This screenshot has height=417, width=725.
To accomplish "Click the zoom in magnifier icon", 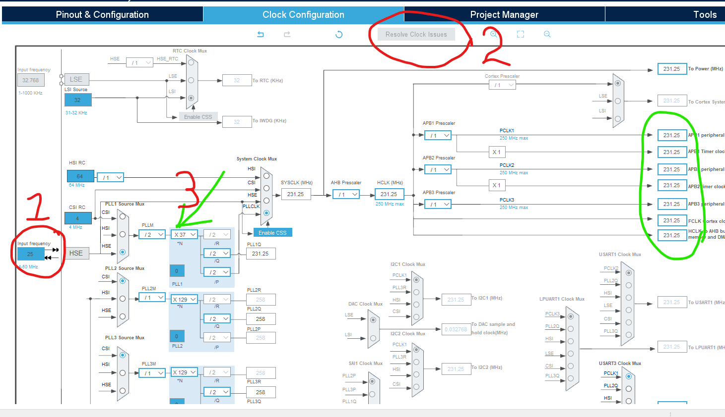I will pyautogui.click(x=493, y=34).
